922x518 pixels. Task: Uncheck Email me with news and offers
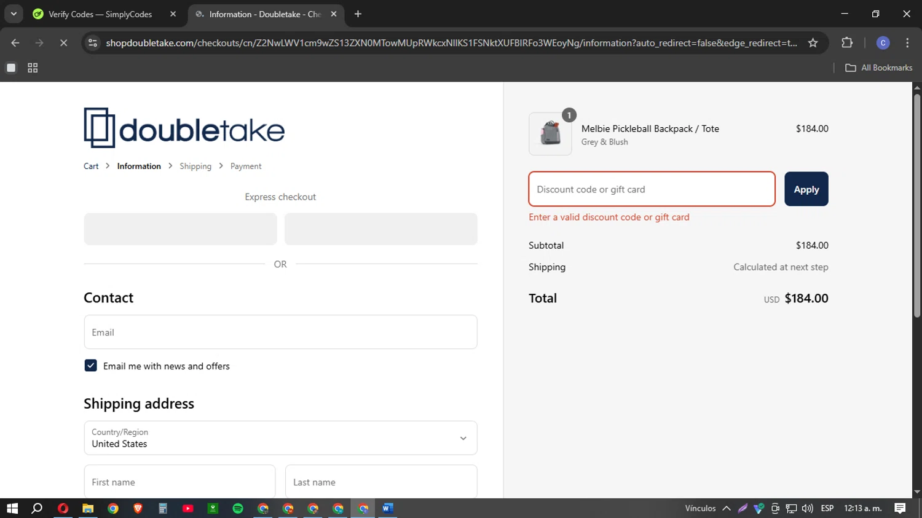(x=90, y=366)
